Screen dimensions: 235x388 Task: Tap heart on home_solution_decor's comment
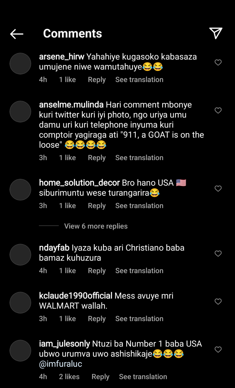(218, 188)
